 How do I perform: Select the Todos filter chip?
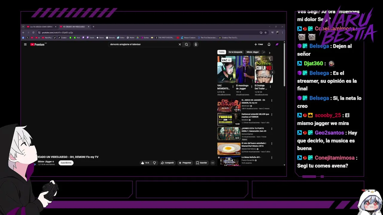tap(222, 52)
